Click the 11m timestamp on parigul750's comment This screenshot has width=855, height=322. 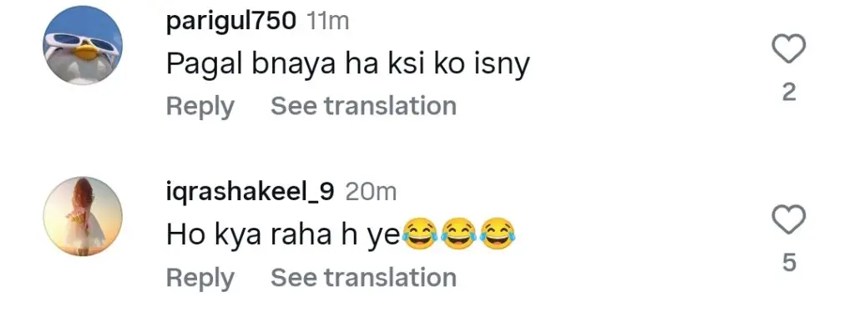point(327,21)
